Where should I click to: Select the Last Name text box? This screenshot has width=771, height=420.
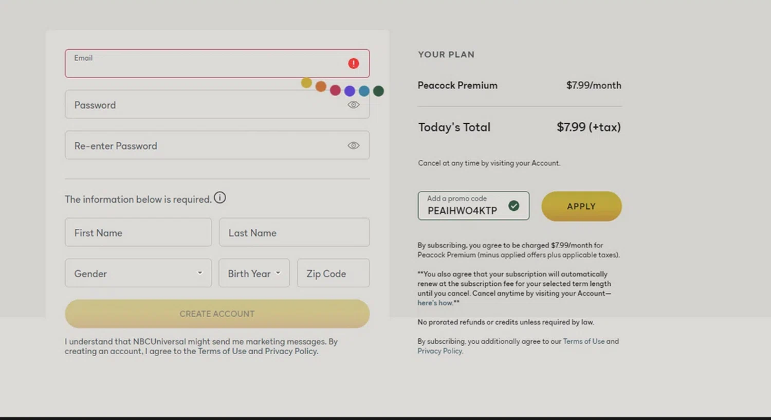point(294,232)
